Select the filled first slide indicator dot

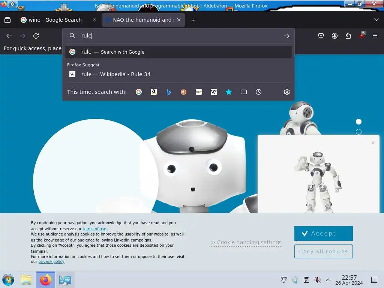click(x=358, y=122)
